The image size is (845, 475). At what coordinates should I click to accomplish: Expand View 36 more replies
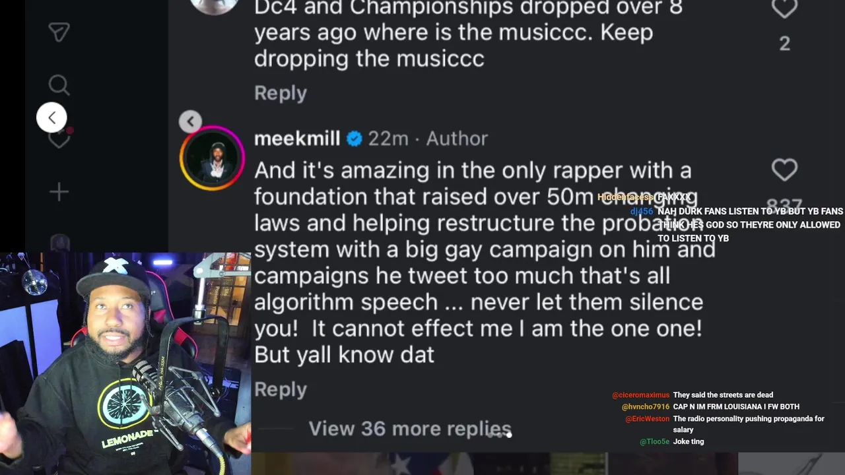(x=410, y=429)
